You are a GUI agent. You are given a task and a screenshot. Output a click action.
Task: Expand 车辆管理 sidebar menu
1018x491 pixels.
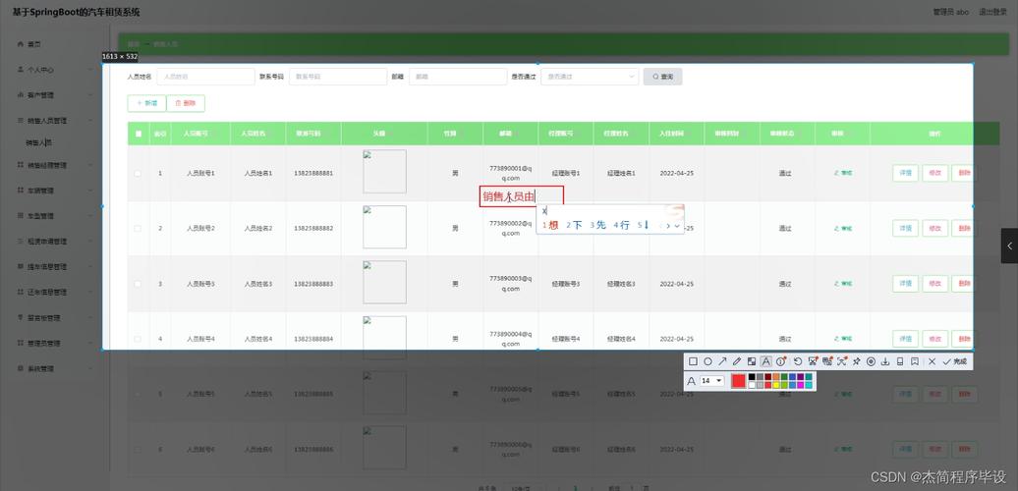pos(55,191)
